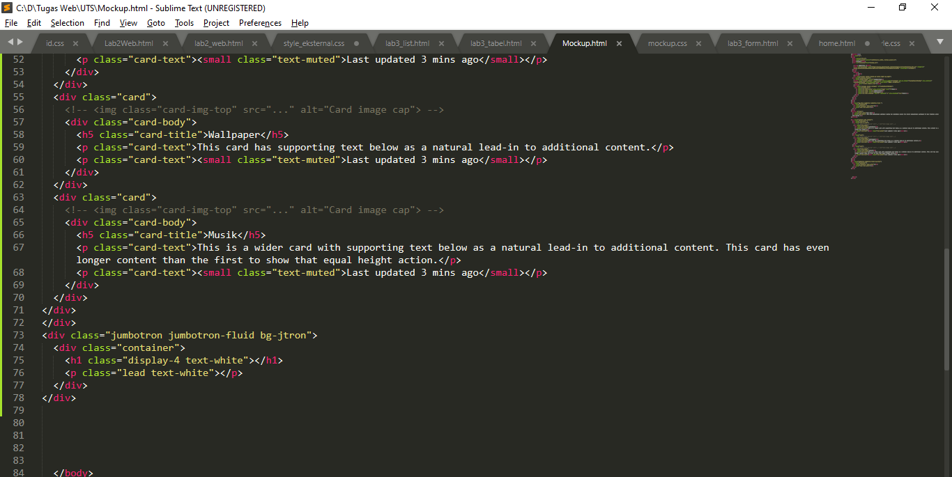The image size is (952, 477).
Task: Switch to the lab3_list.html tab
Action: 407,43
